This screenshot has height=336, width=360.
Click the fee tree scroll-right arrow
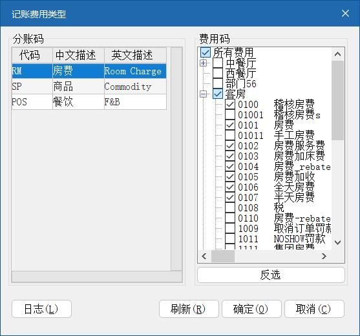pyautogui.click(x=324, y=256)
